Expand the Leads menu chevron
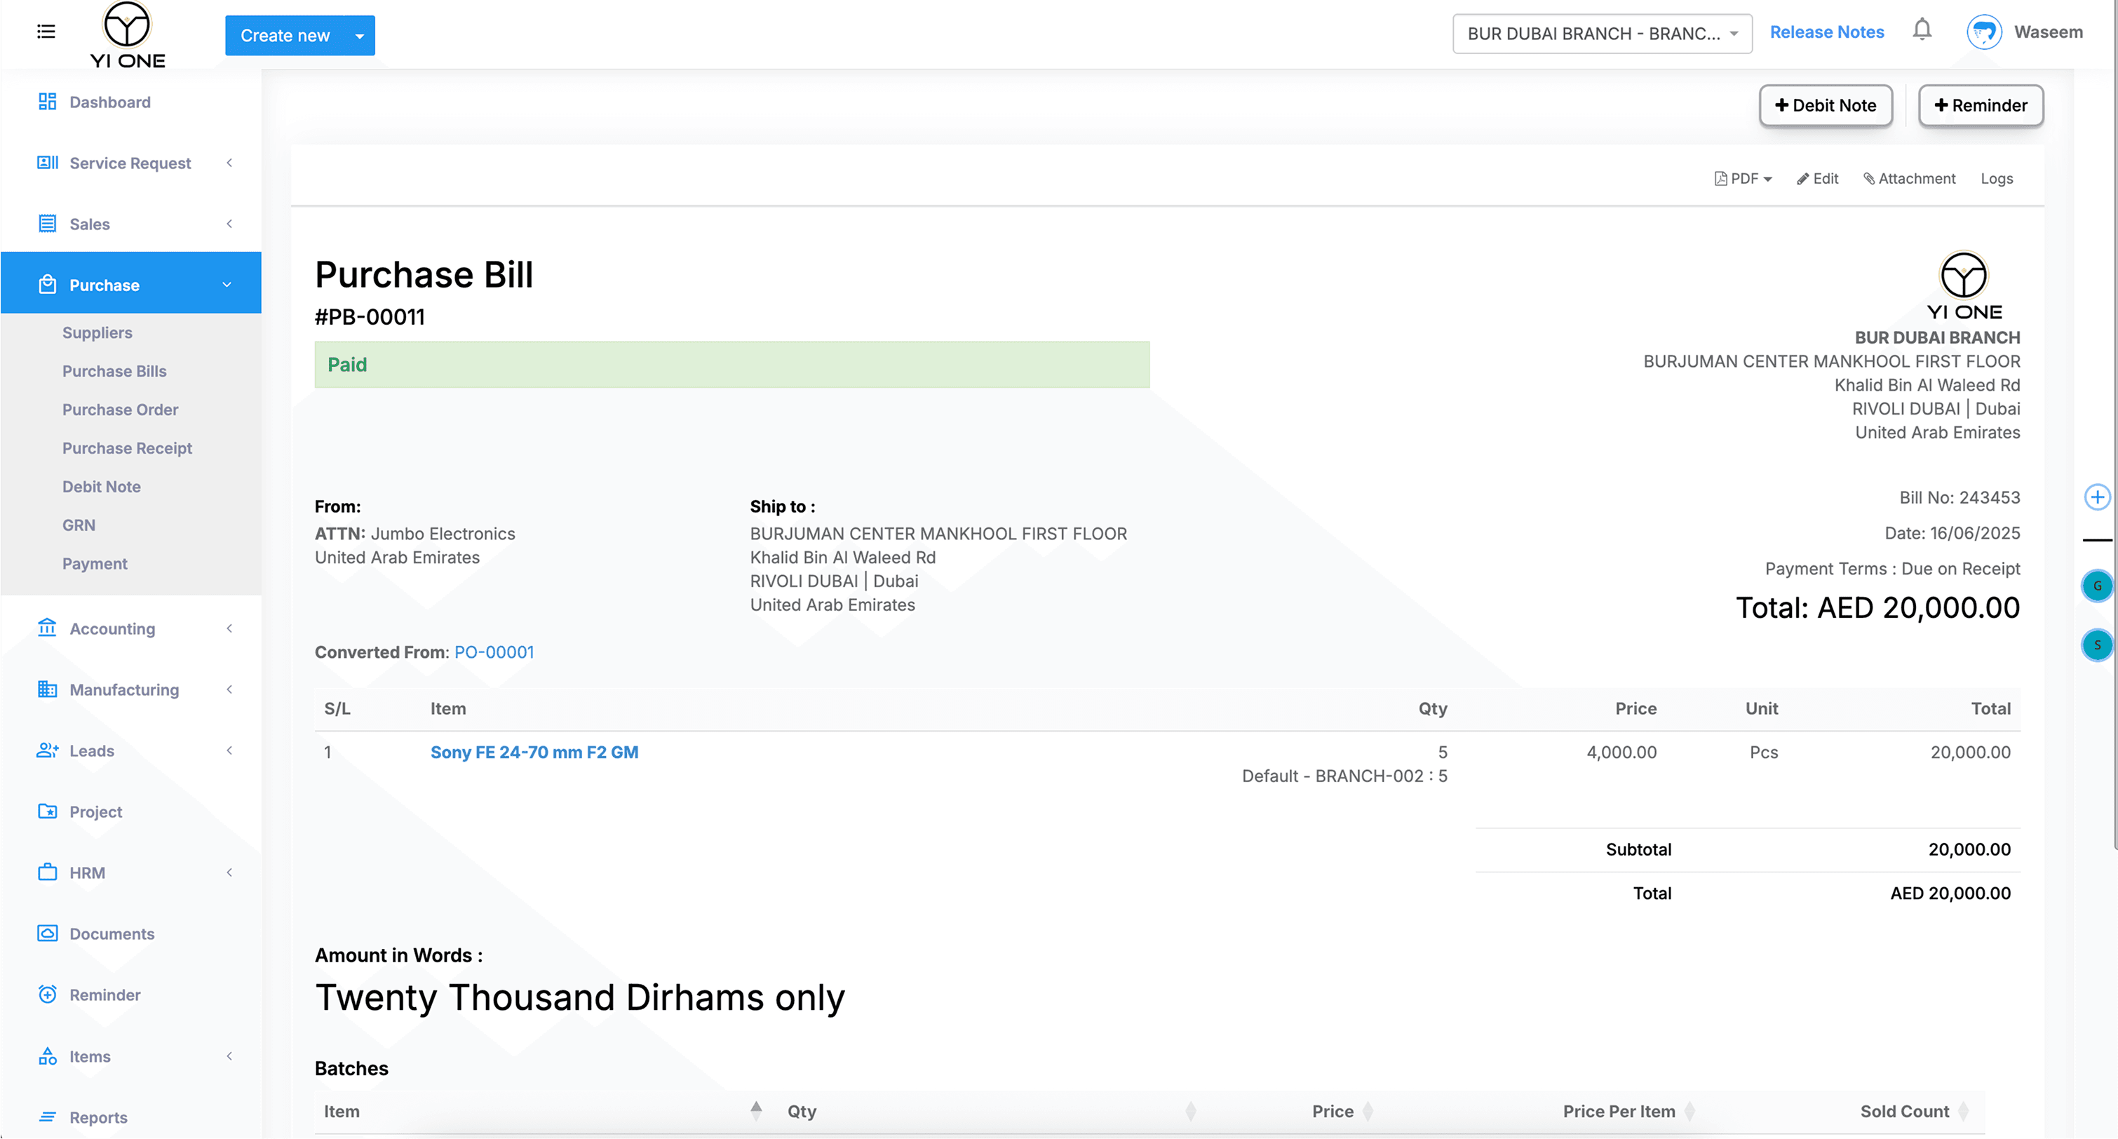 tap(229, 750)
